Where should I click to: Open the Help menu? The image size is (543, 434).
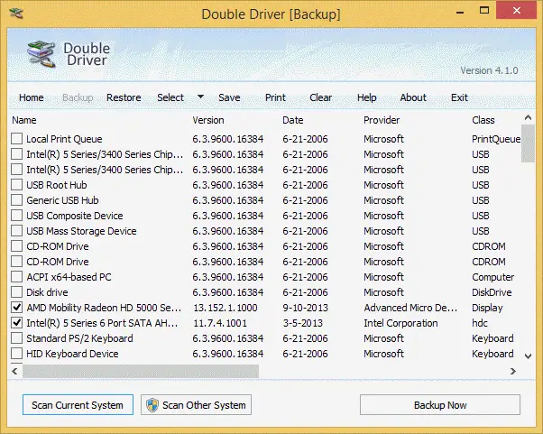tap(367, 97)
